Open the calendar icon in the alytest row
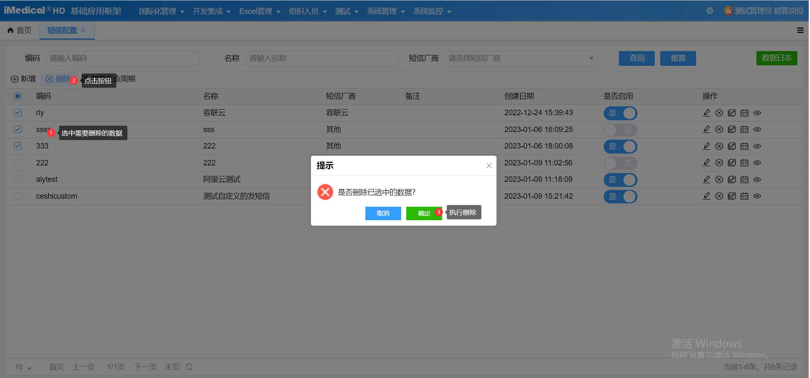This screenshot has width=810, height=378. 745,180
